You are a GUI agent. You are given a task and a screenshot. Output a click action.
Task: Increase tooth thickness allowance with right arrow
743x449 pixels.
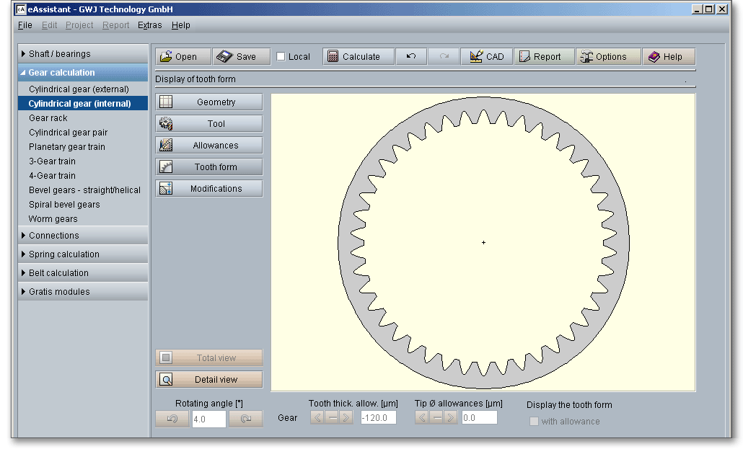[346, 417]
